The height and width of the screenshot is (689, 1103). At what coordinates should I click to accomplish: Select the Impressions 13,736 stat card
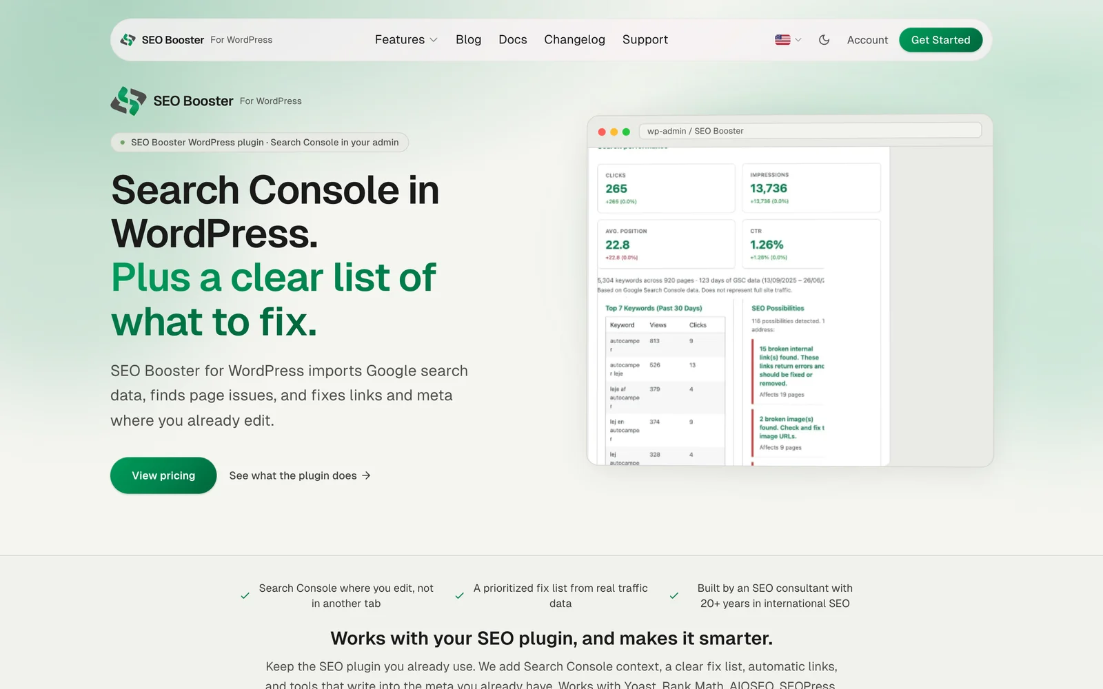[x=811, y=188]
